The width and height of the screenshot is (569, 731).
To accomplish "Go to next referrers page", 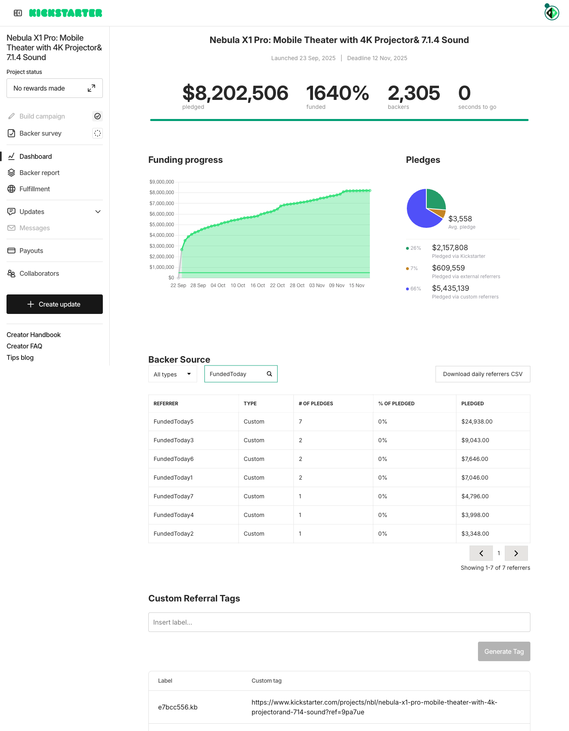I will pyautogui.click(x=516, y=553).
